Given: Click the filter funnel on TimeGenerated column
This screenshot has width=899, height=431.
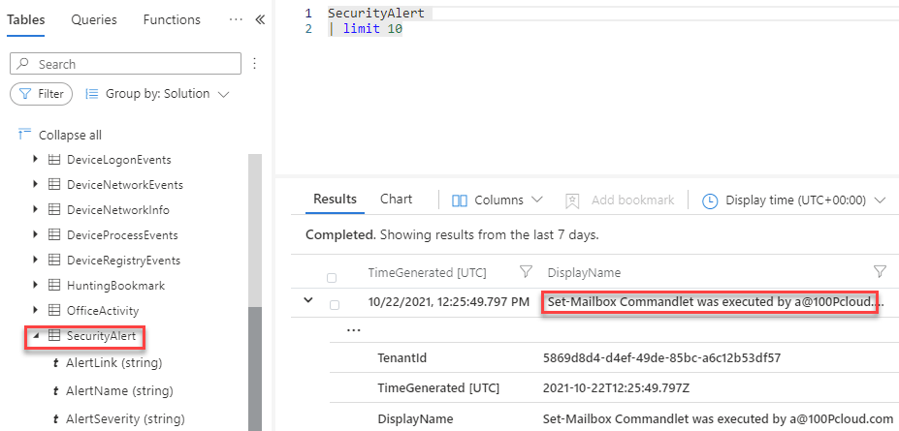Looking at the screenshot, I should tap(527, 272).
